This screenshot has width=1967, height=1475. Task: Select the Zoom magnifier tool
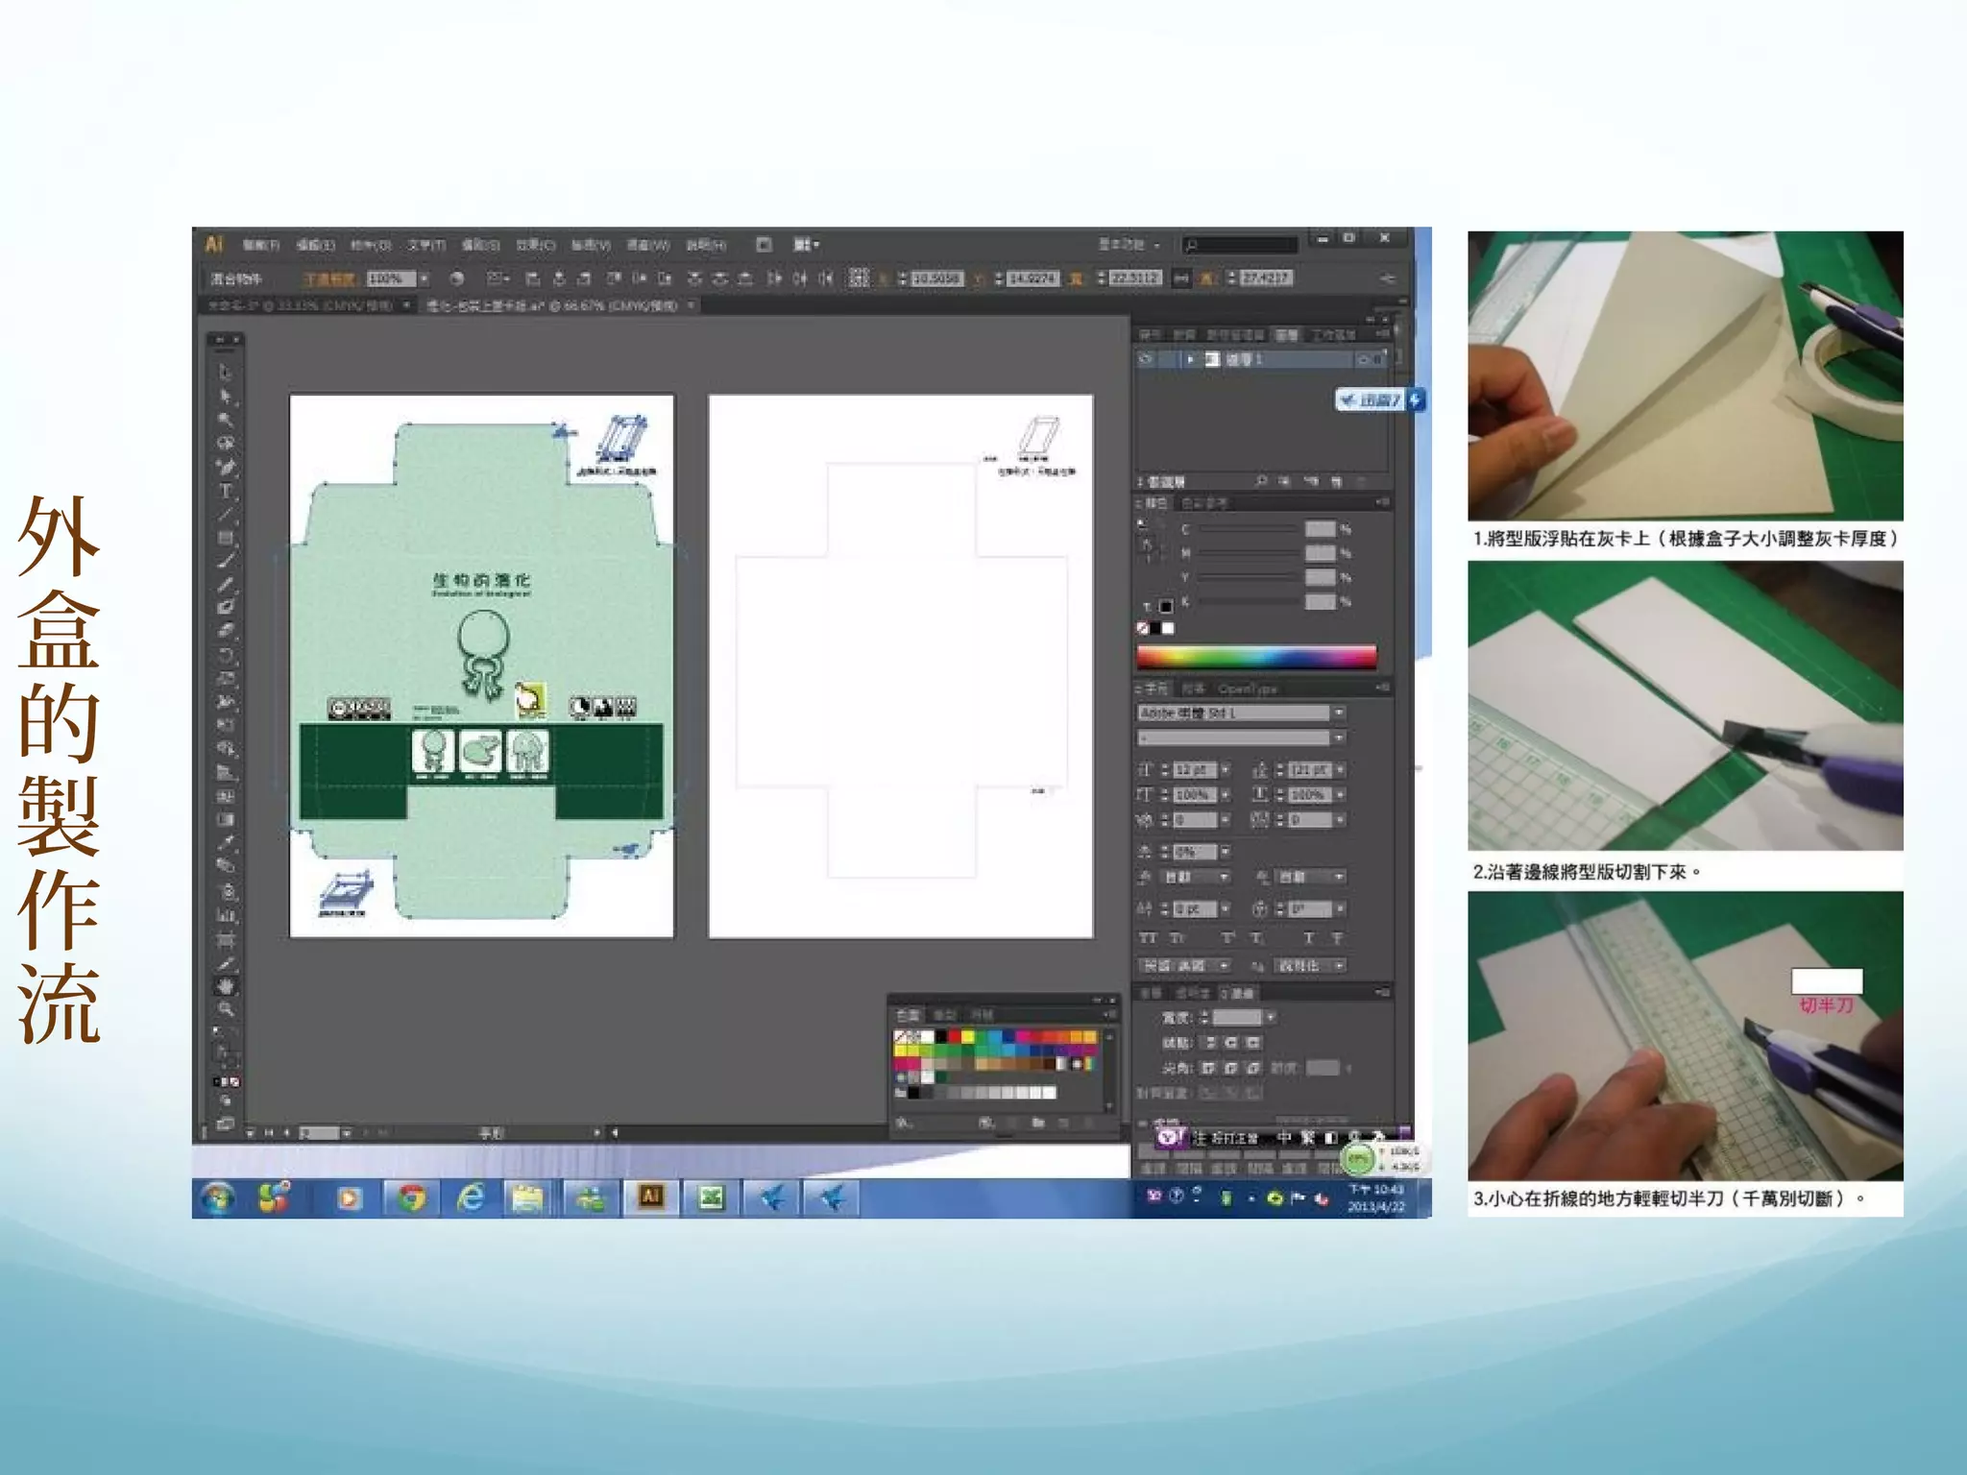[x=227, y=1009]
